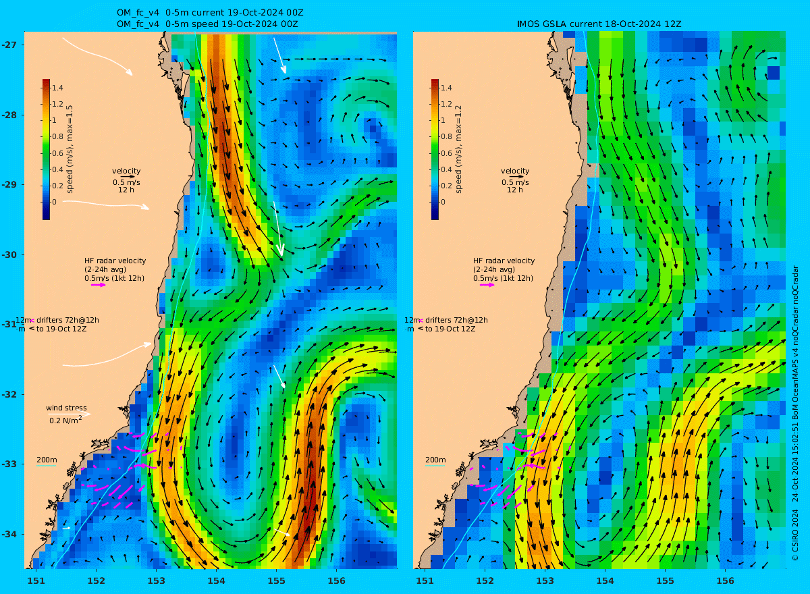Click the 154 longitude label under the right panel

click(605, 580)
